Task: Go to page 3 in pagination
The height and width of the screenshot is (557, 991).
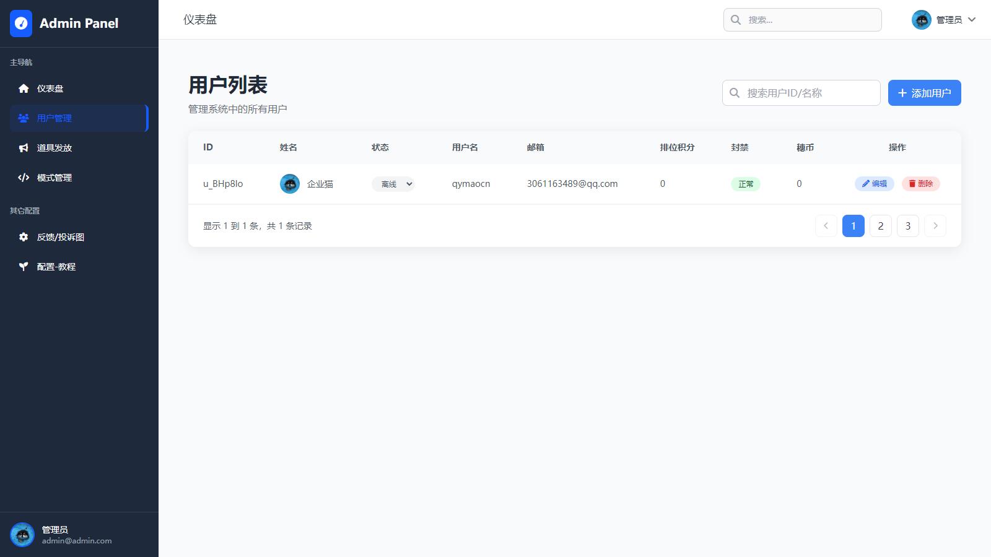Action: pos(907,226)
